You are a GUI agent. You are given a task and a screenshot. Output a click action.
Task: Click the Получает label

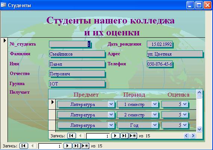(19, 92)
